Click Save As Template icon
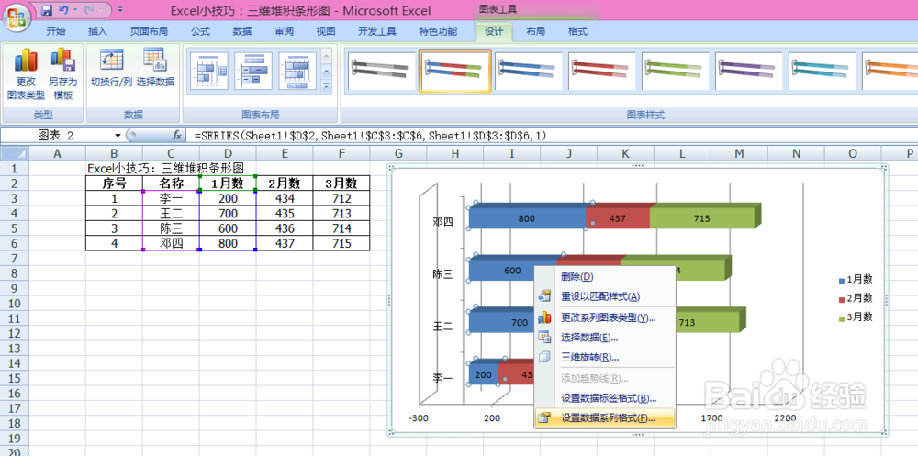918x456 pixels. click(62, 61)
